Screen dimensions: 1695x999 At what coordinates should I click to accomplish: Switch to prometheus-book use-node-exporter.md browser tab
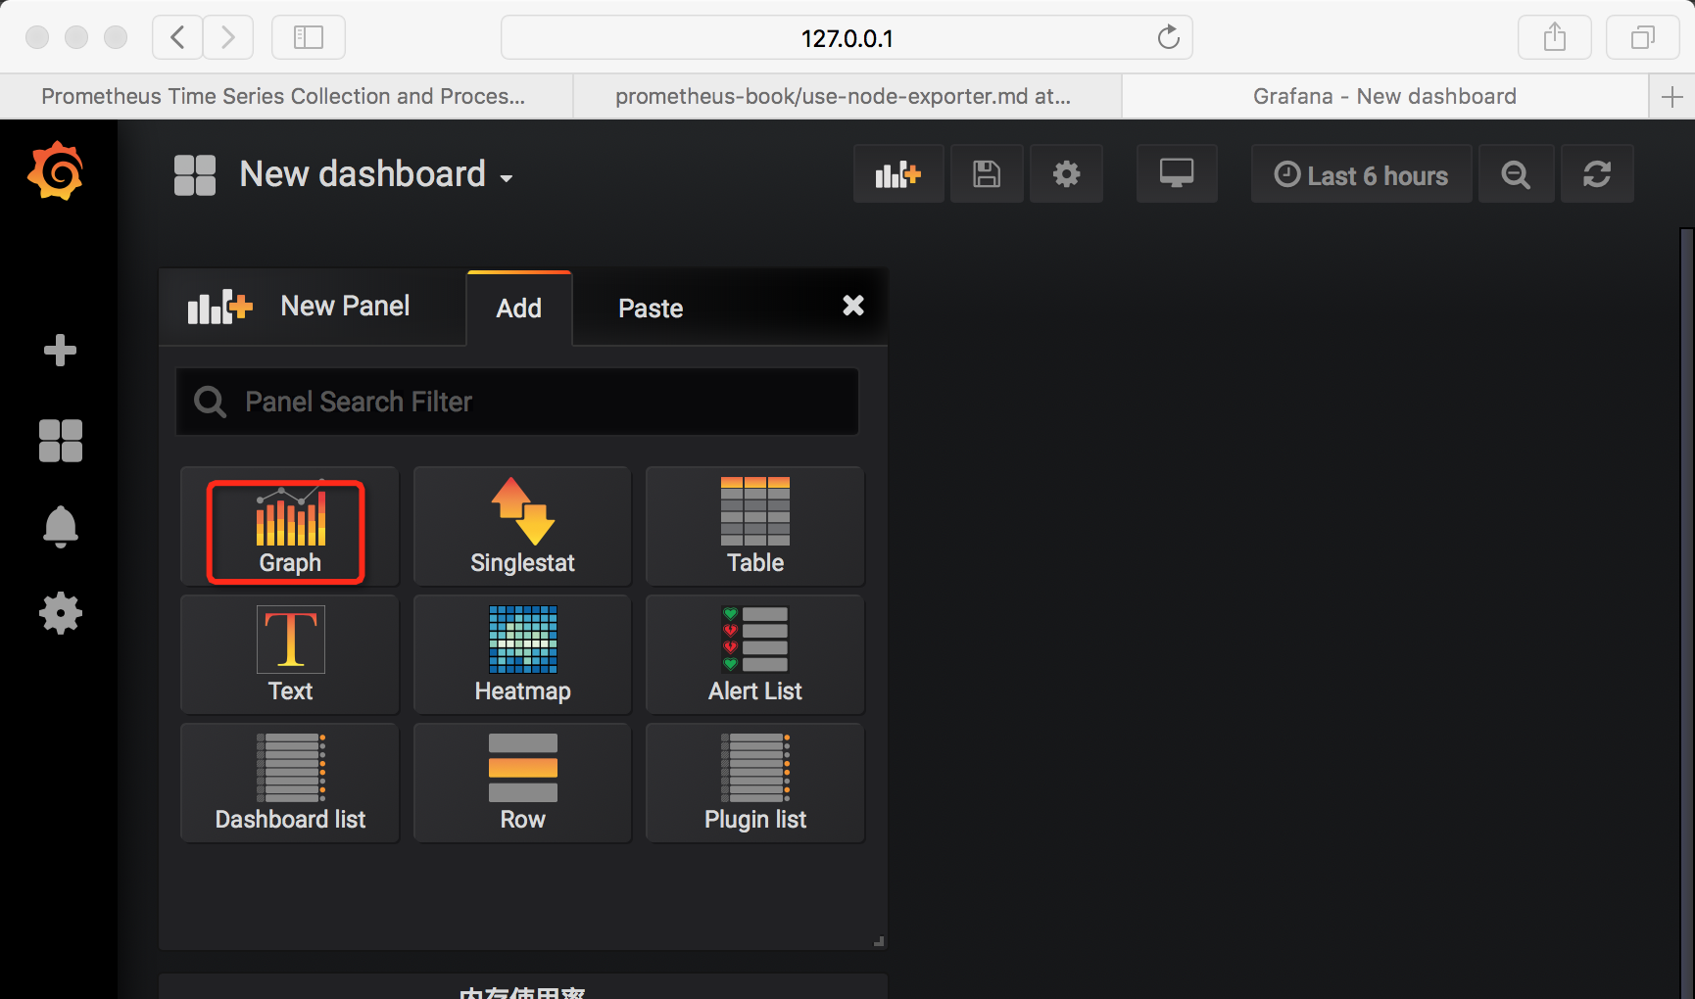click(847, 96)
